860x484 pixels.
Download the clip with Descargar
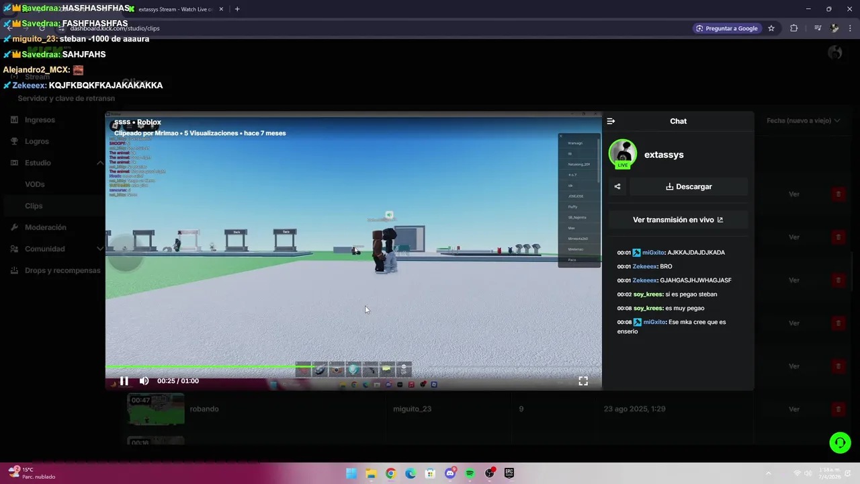tap(689, 187)
